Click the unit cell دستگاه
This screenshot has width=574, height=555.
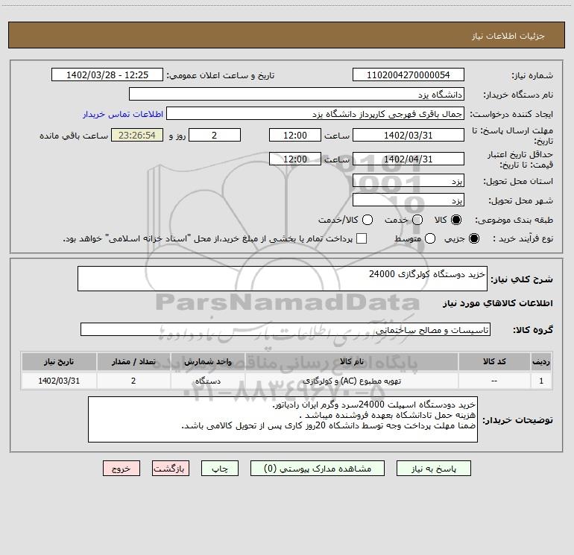(x=207, y=381)
